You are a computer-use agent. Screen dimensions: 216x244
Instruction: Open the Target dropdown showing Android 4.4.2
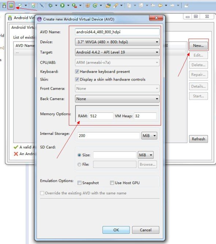point(117,52)
